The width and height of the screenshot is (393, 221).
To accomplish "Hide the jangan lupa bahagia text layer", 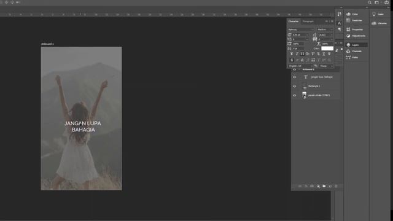I will pos(295,77).
